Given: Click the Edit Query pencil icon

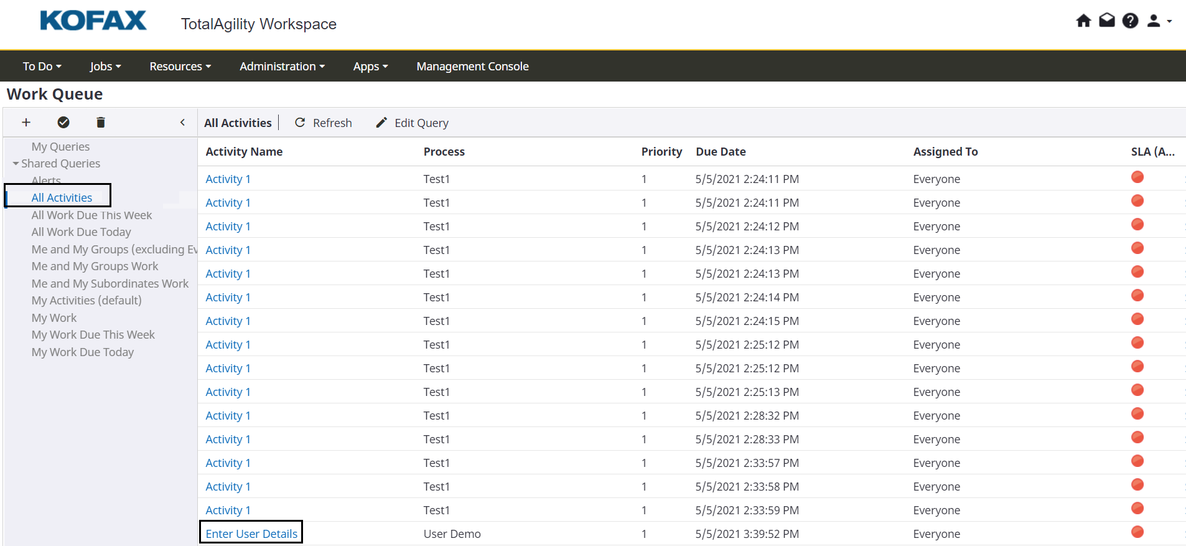Looking at the screenshot, I should (381, 123).
